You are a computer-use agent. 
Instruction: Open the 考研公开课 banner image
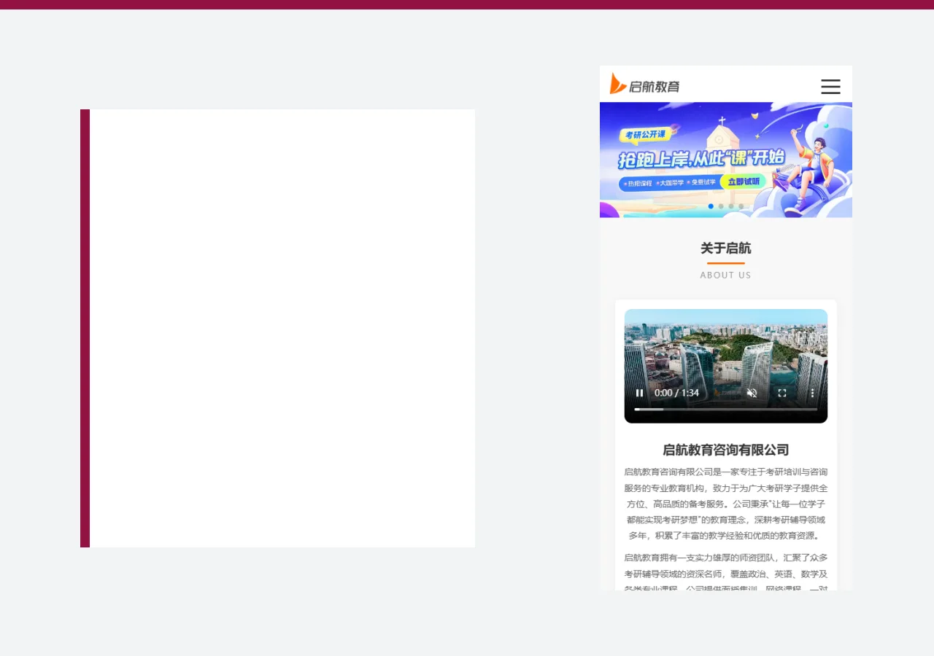coord(726,160)
